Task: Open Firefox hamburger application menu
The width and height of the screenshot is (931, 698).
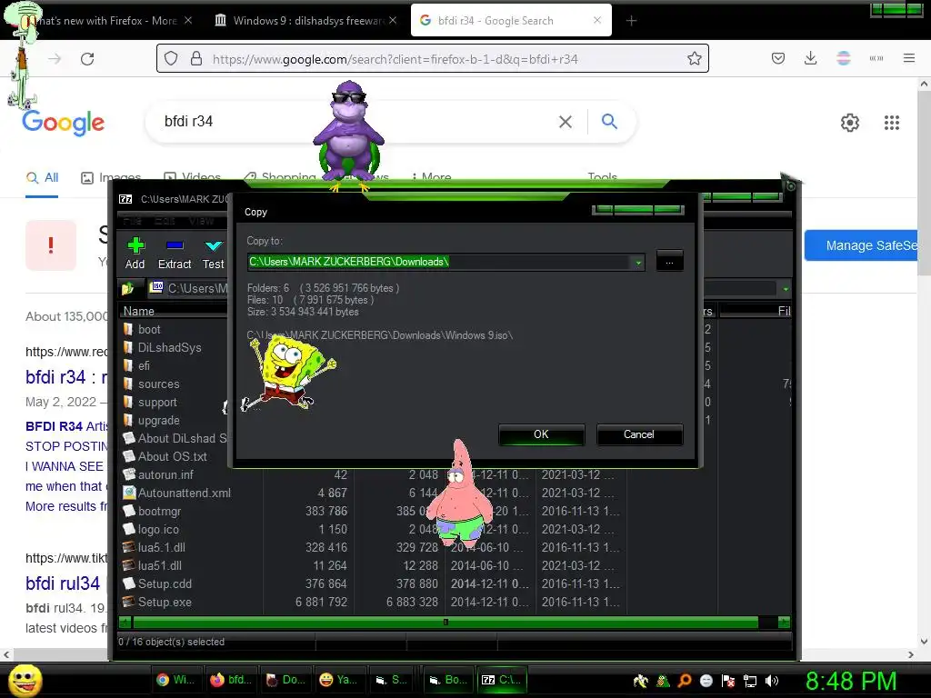Action: click(908, 58)
